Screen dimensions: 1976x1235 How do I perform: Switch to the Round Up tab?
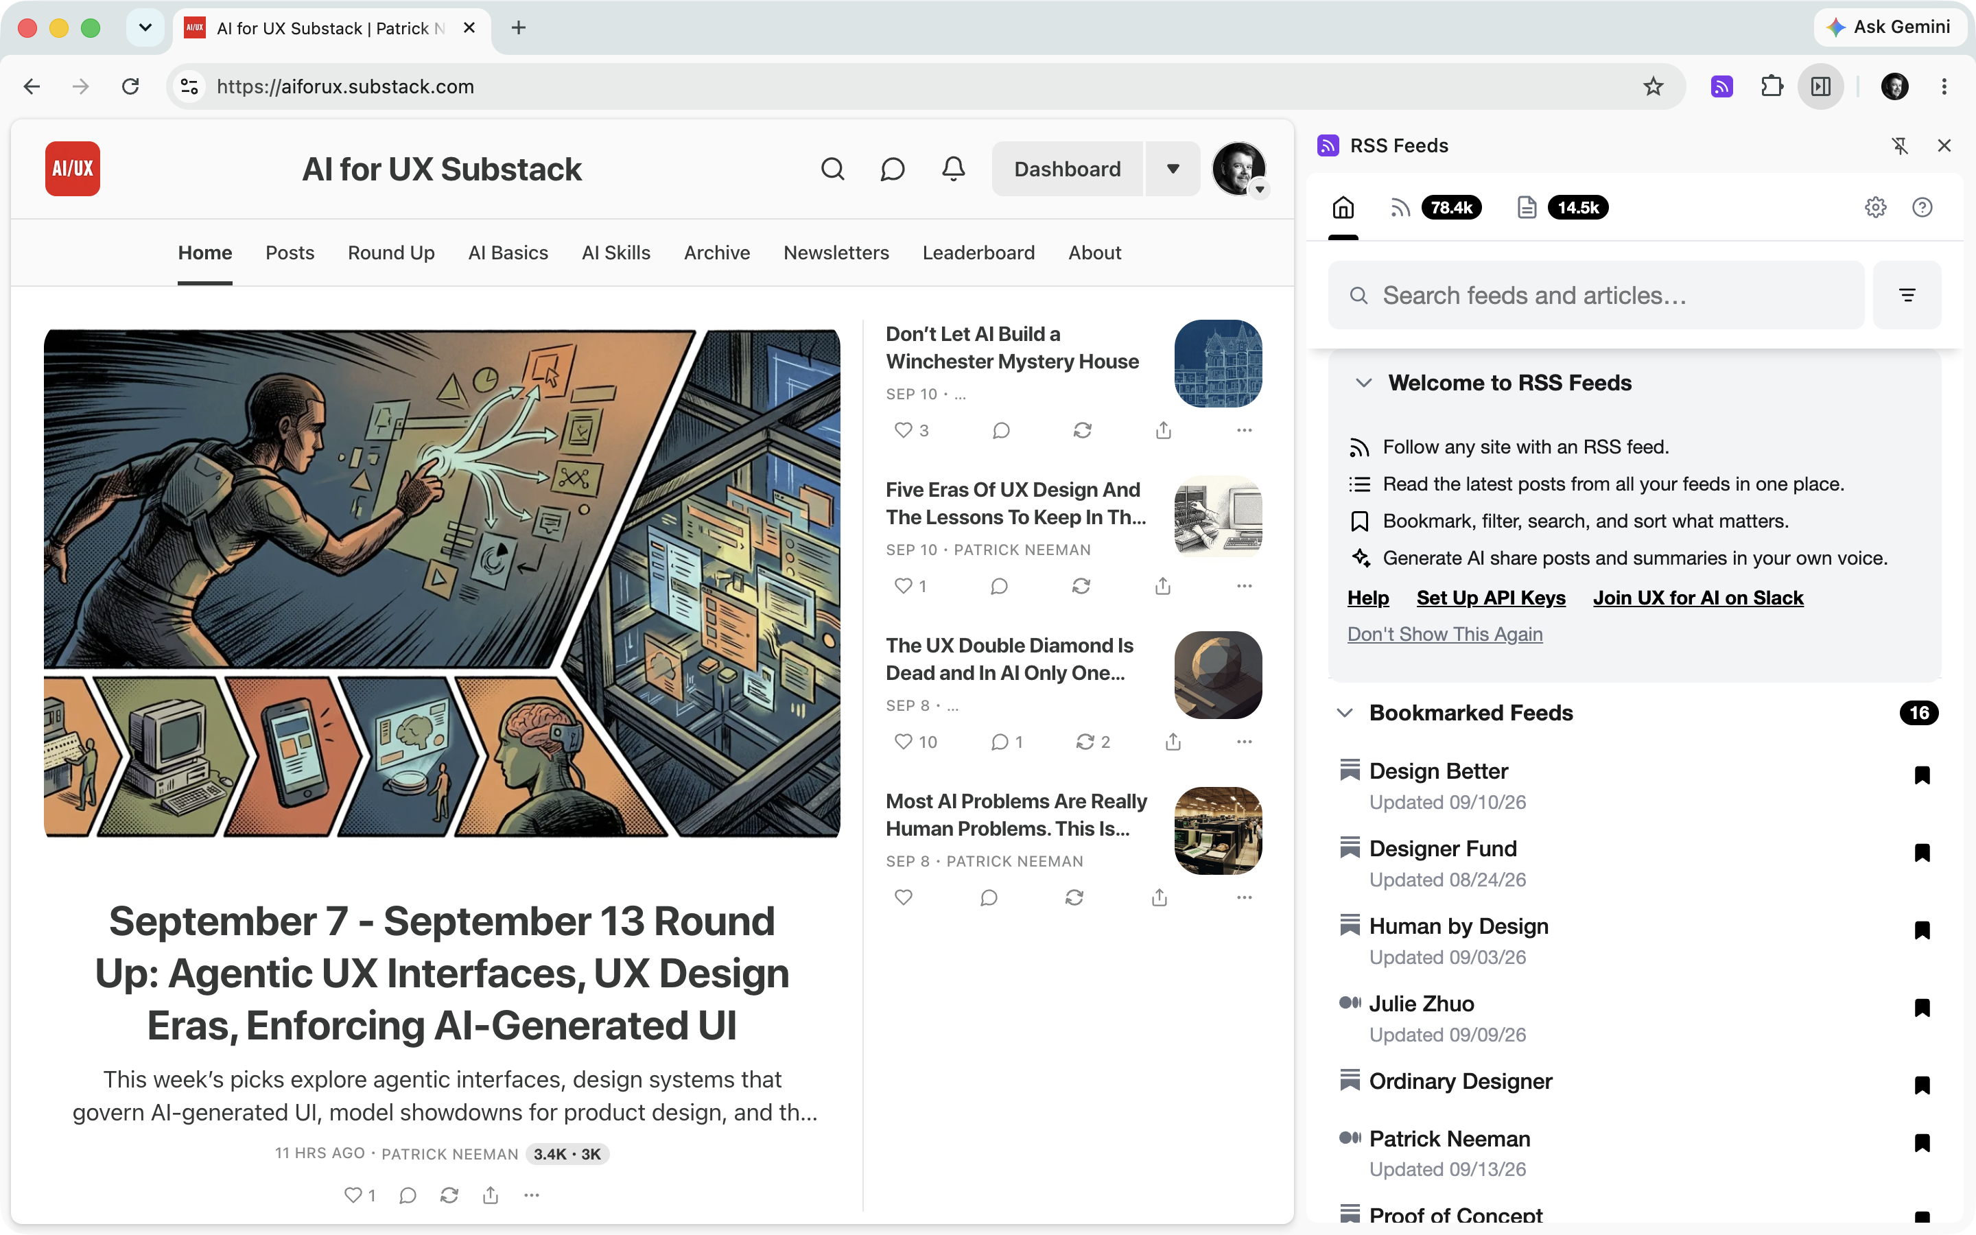(391, 253)
